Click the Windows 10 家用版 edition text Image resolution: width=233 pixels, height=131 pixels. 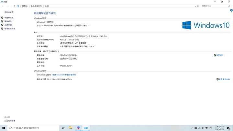coord(45,22)
